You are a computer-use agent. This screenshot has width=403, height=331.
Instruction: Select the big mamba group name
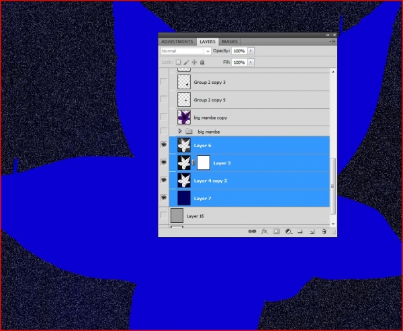209,132
